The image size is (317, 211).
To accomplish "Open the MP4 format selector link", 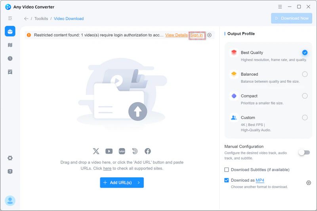I will [260, 180].
